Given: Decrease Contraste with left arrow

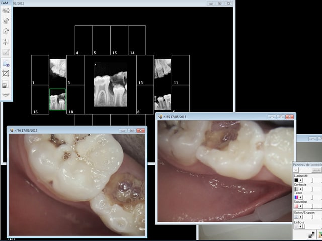Looking at the screenshot, I should pyautogui.click(x=301, y=188).
